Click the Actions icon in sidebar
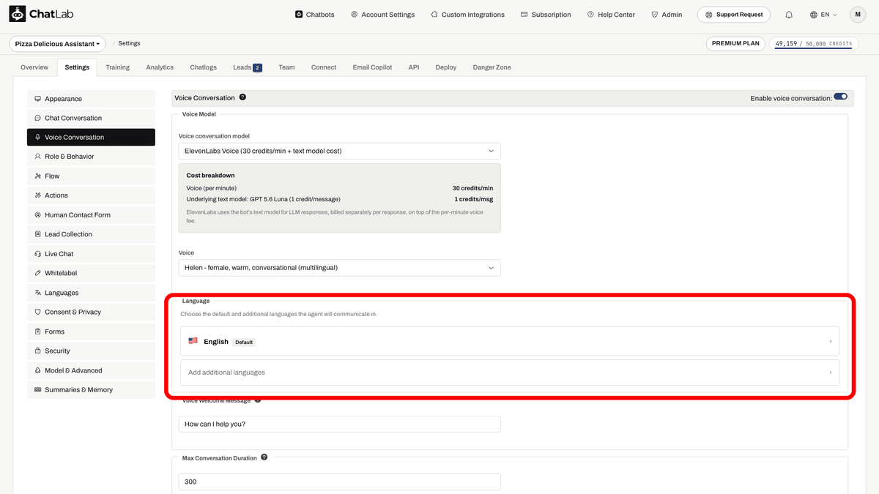 (x=37, y=195)
